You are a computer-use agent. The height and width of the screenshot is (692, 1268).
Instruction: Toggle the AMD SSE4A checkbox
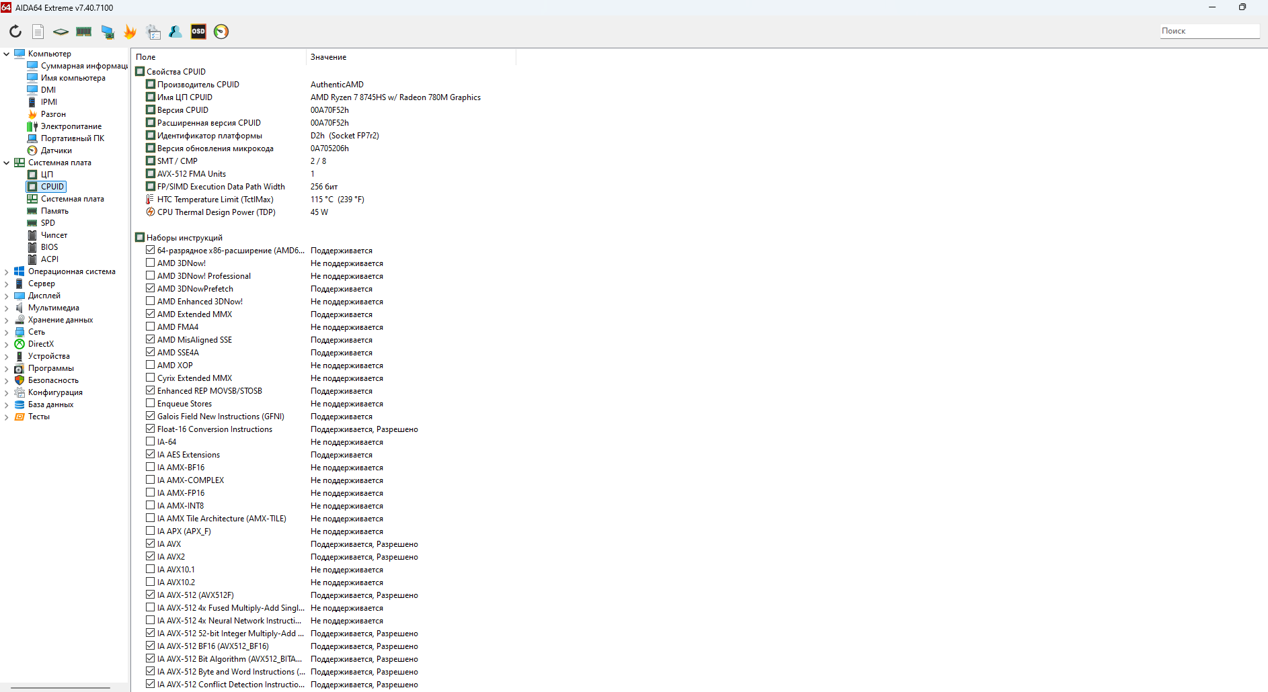(x=151, y=353)
